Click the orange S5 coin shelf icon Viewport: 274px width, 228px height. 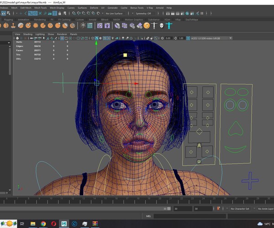147,26
